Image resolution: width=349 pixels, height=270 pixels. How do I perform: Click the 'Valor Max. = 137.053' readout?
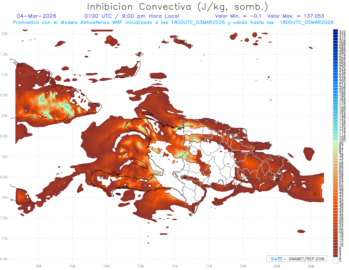coord(296,16)
